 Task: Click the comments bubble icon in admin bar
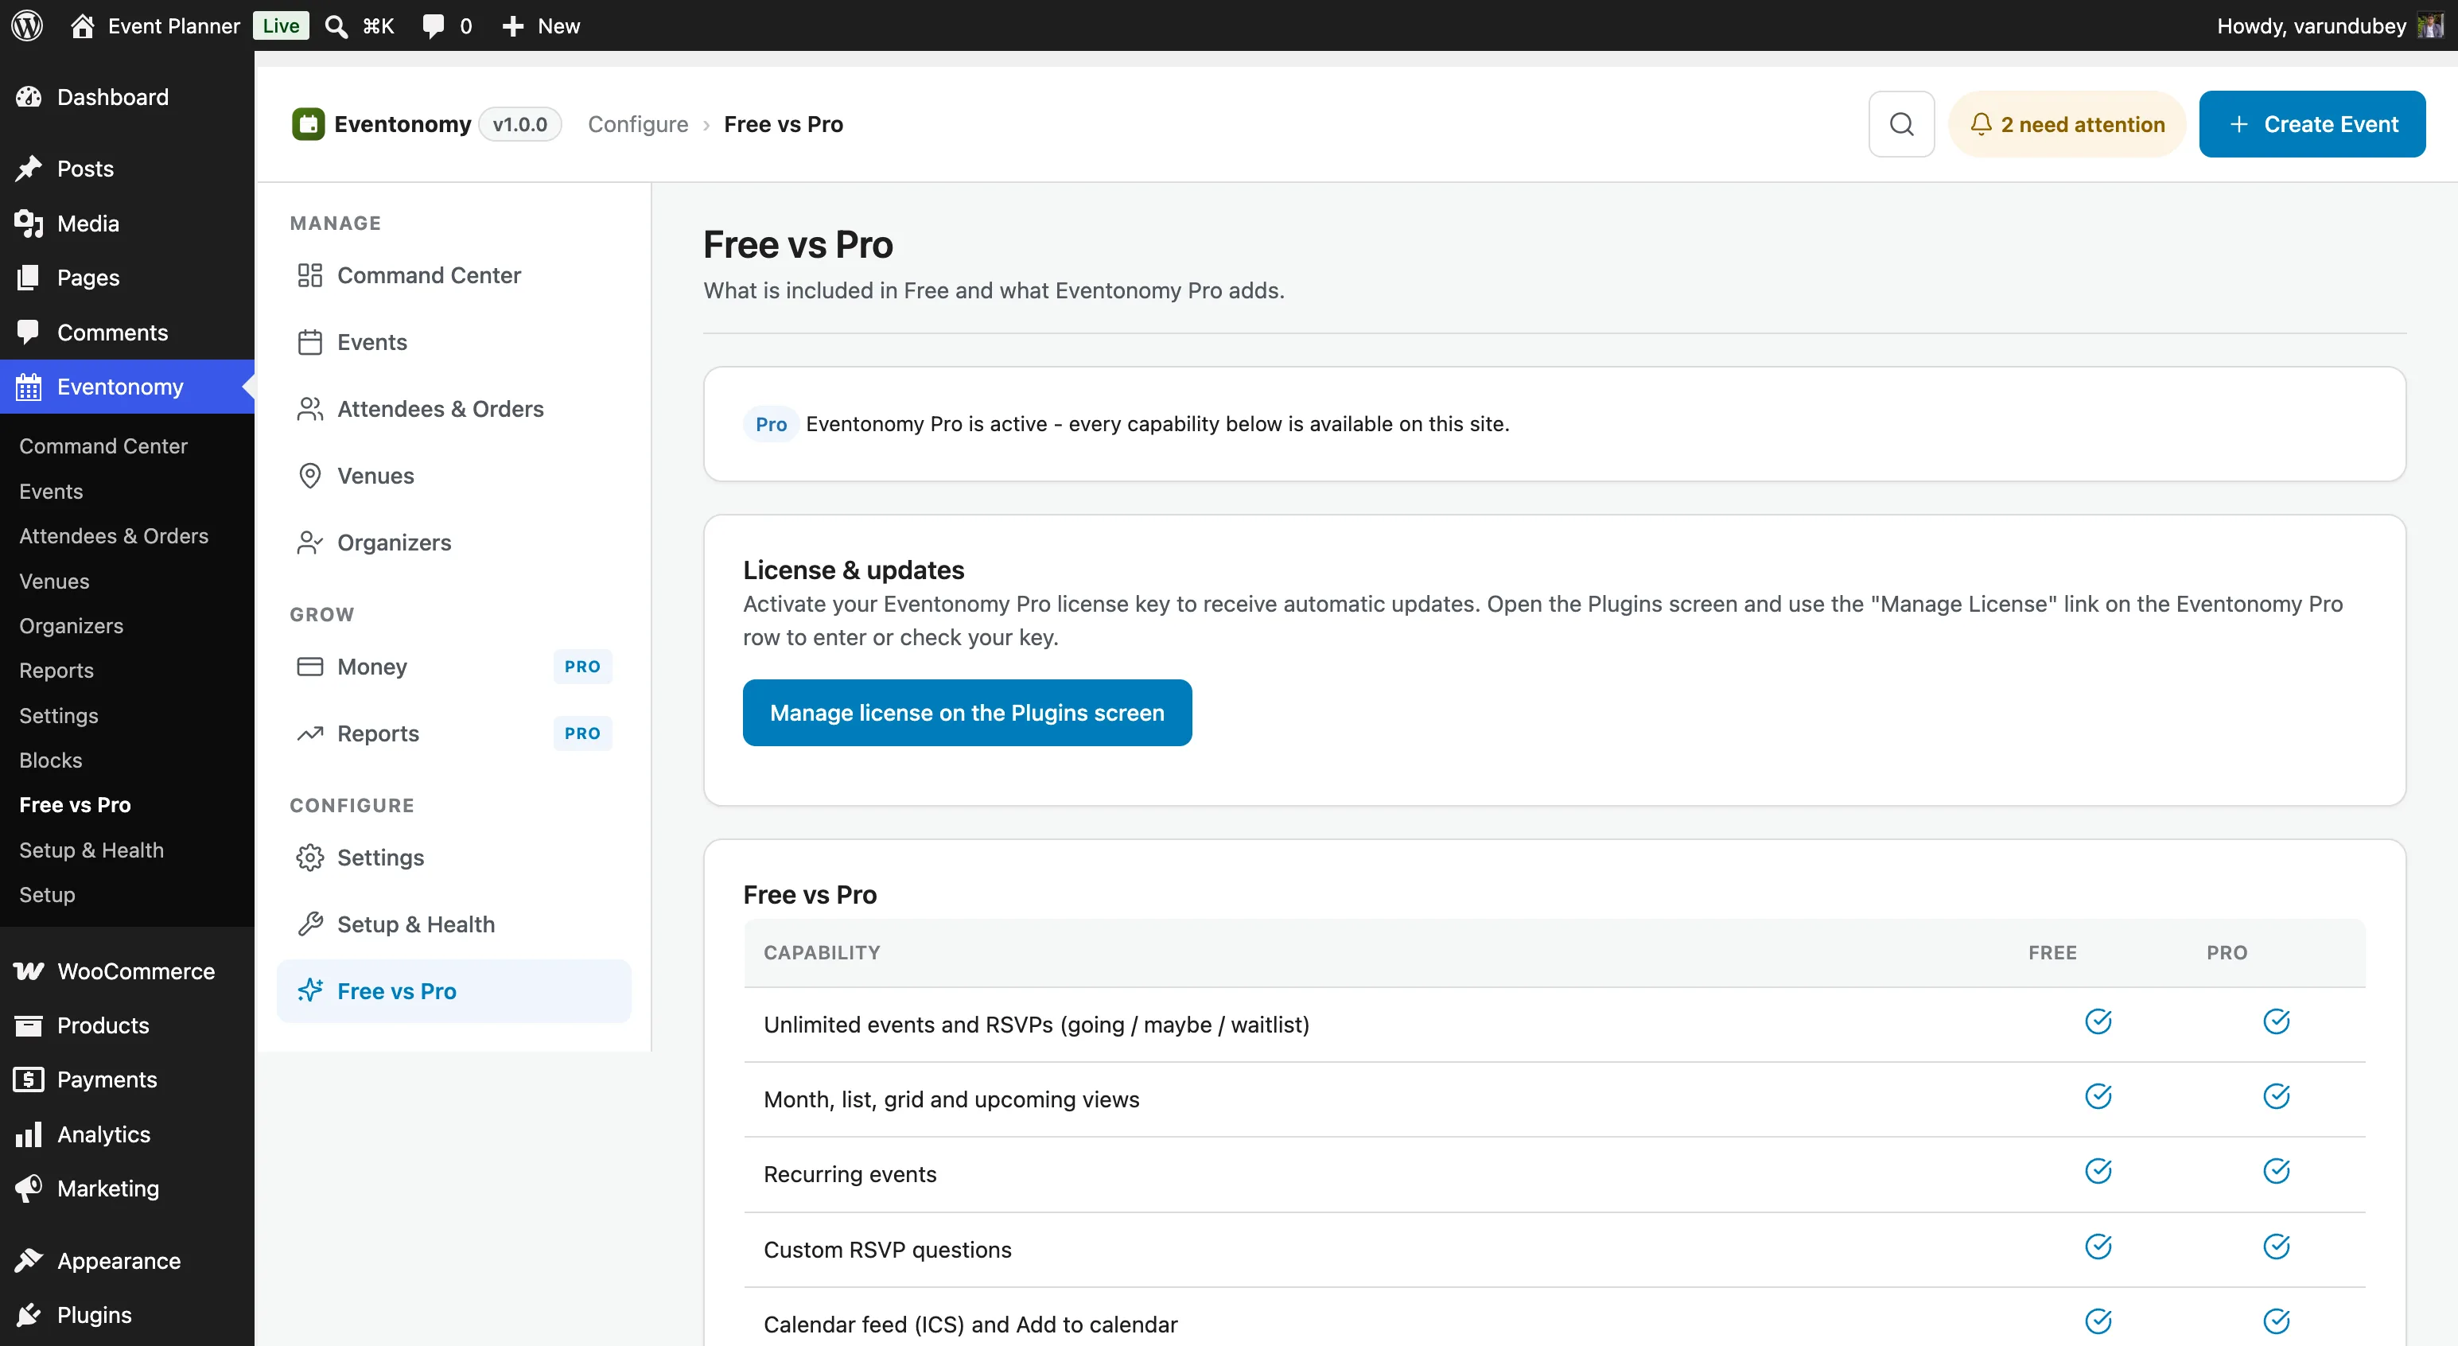click(434, 25)
